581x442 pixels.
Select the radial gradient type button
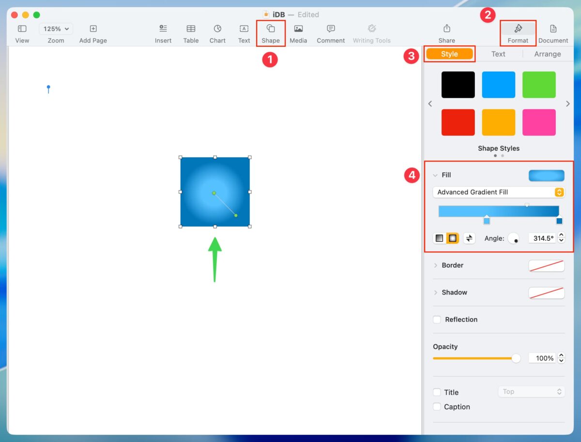[x=453, y=238]
